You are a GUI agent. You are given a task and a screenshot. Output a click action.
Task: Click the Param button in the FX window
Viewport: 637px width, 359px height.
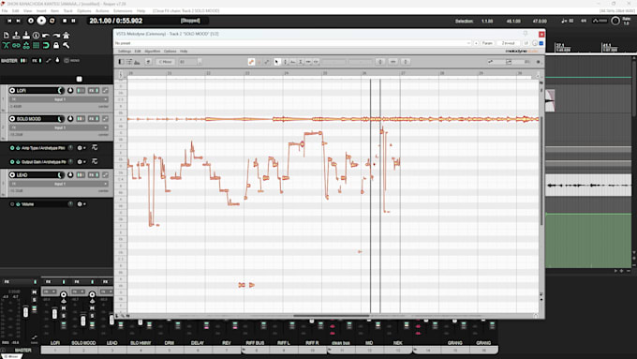point(487,43)
